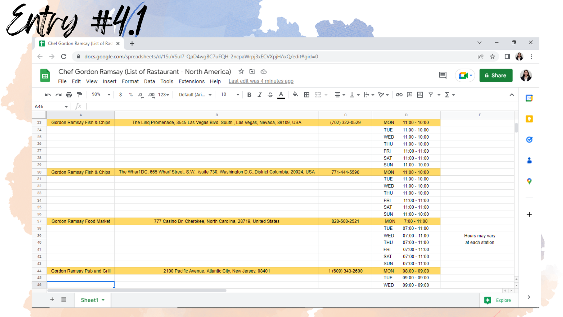Open Google Calendar in side panel
The height and width of the screenshot is (317, 563).
pos(529,98)
